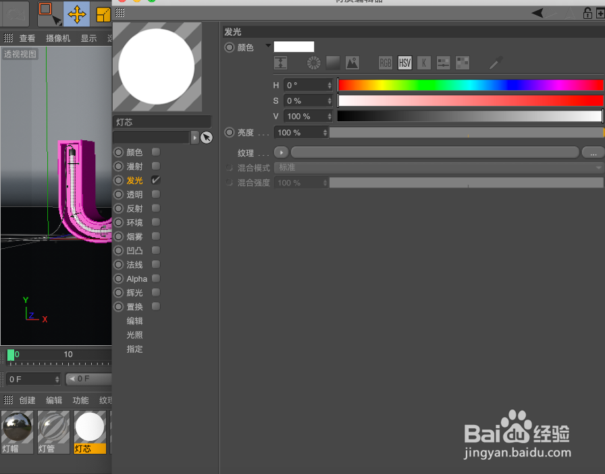605x474 pixels.
Task: Open the 摄像机 menu
Action: tap(58, 38)
